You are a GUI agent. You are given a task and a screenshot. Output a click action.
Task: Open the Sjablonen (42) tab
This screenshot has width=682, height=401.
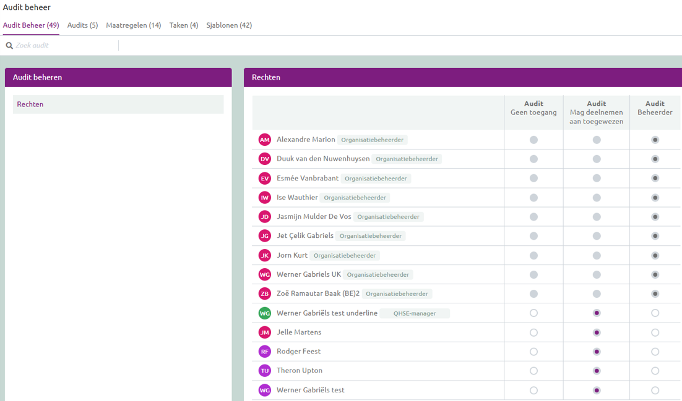(x=229, y=25)
